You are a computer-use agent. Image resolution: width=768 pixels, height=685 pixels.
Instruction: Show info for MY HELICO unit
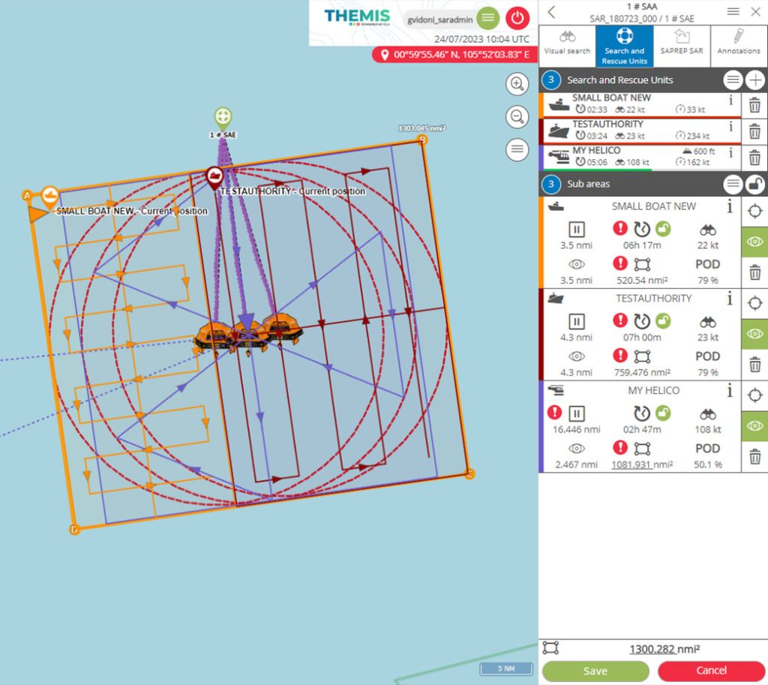point(730,152)
